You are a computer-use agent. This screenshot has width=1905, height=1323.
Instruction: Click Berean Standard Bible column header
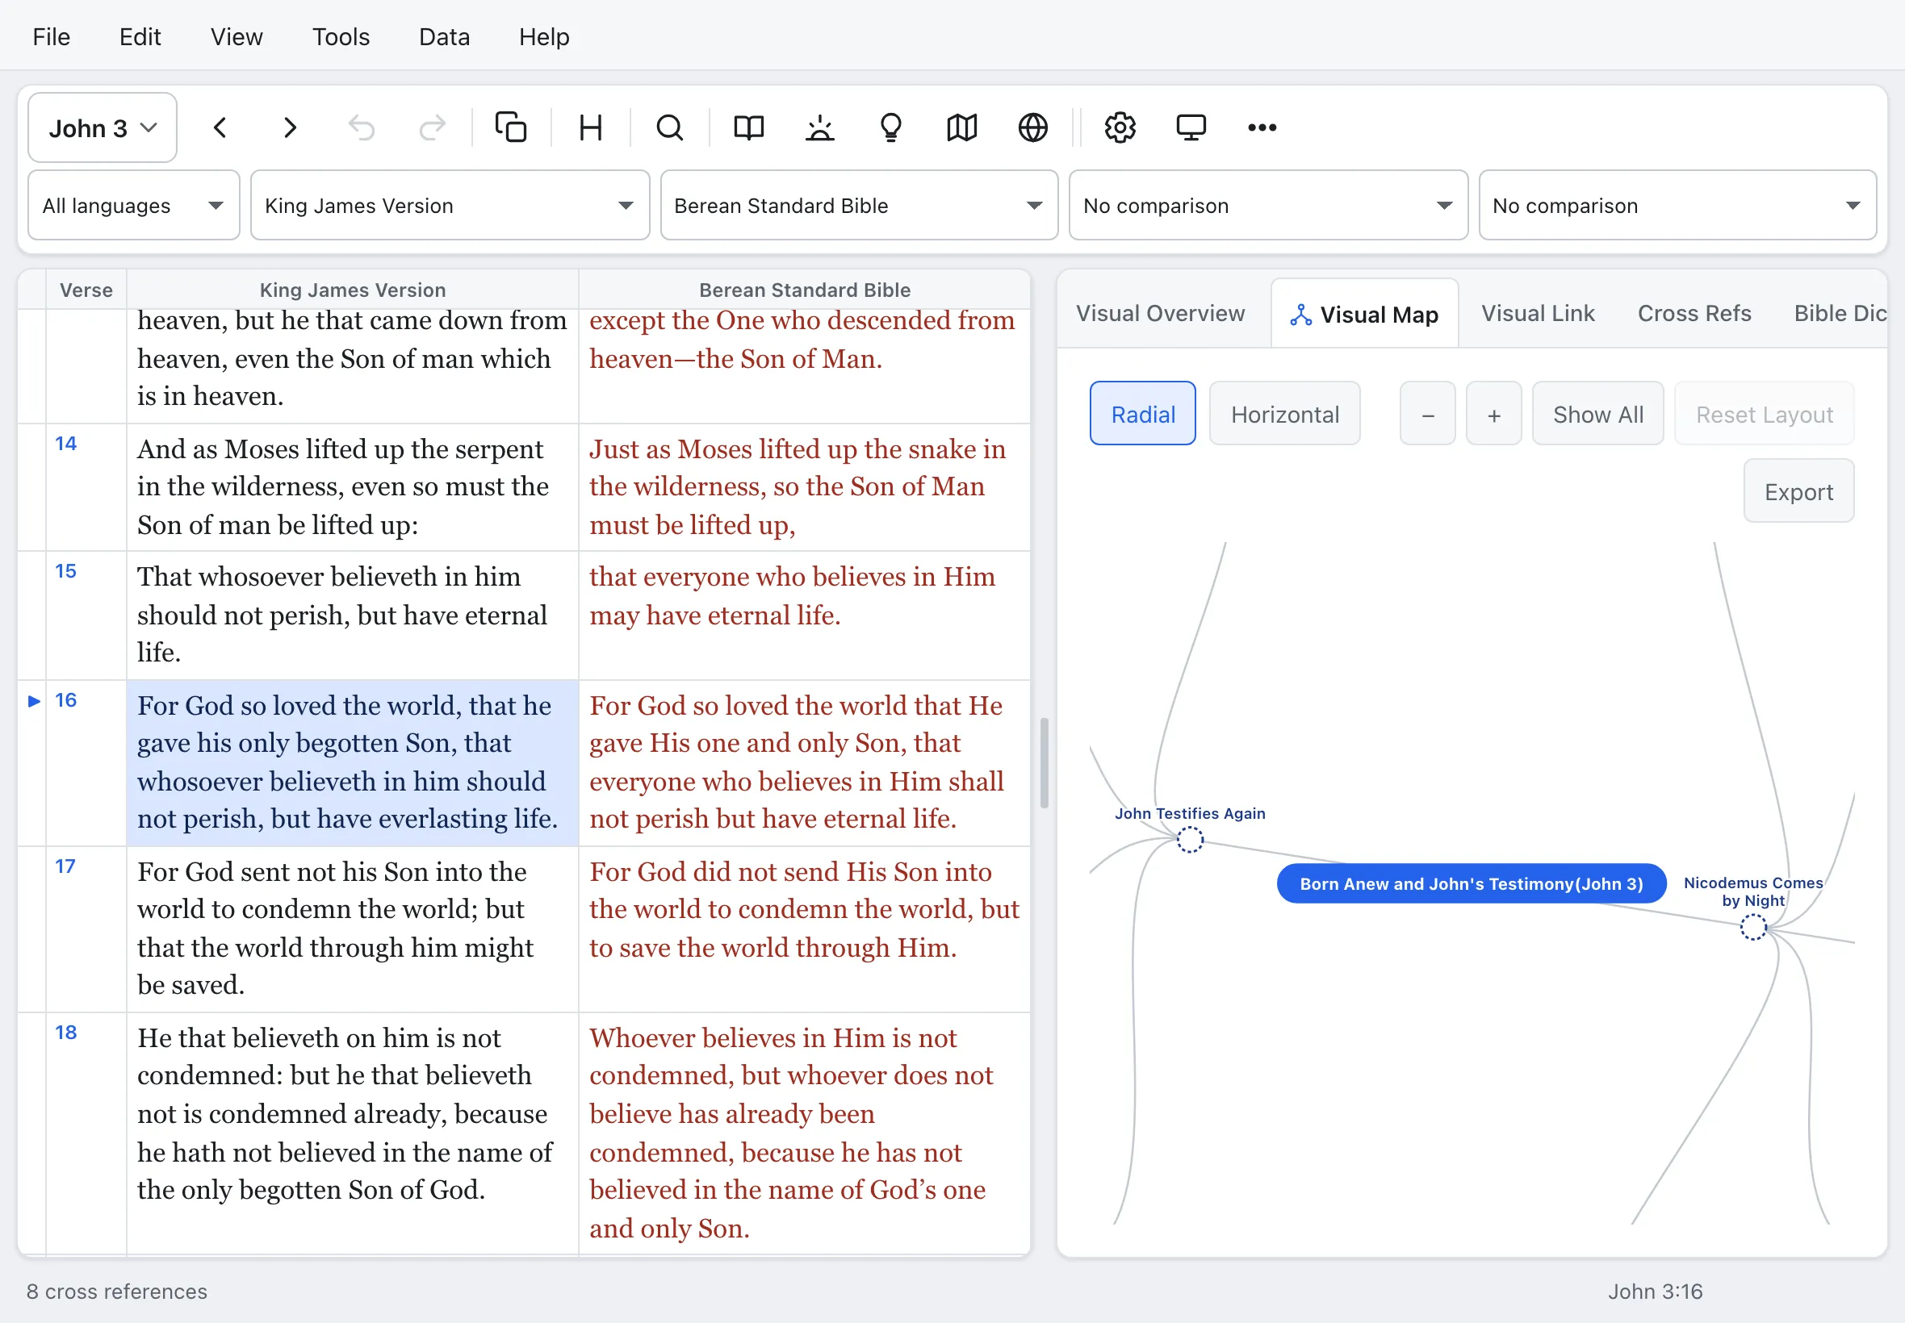point(804,290)
